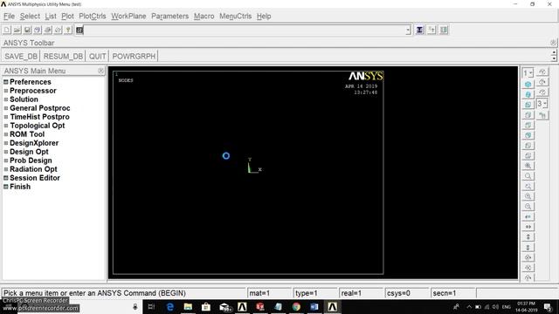
Task: Expand the Solution menu branch
Action: pyautogui.click(x=6, y=99)
